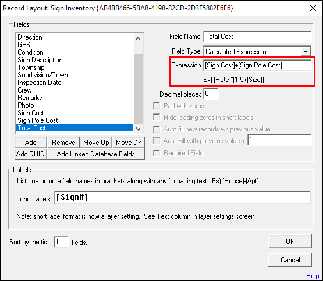Select highlighted Total Cost field
Viewport: 323px width, 281px height.
(74, 128)
